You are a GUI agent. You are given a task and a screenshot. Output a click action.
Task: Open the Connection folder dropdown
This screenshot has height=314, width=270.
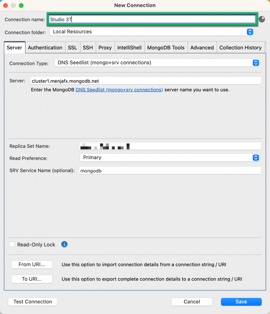[152, 32]
